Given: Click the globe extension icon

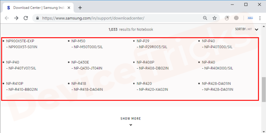Looking at the screenshot, I should 236,18.
